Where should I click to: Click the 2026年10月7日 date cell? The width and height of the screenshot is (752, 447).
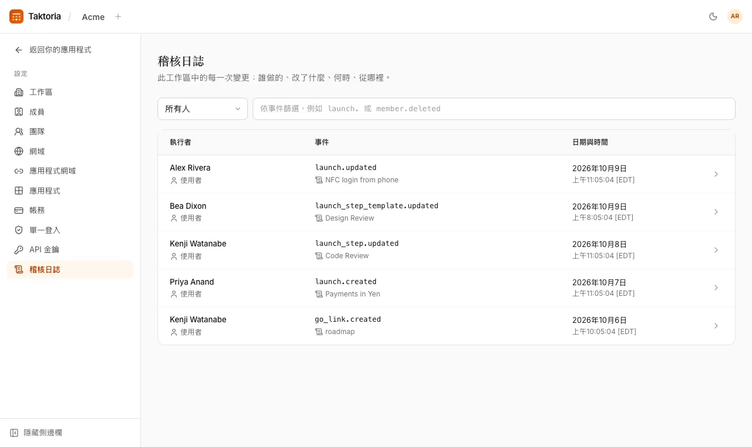599,282
